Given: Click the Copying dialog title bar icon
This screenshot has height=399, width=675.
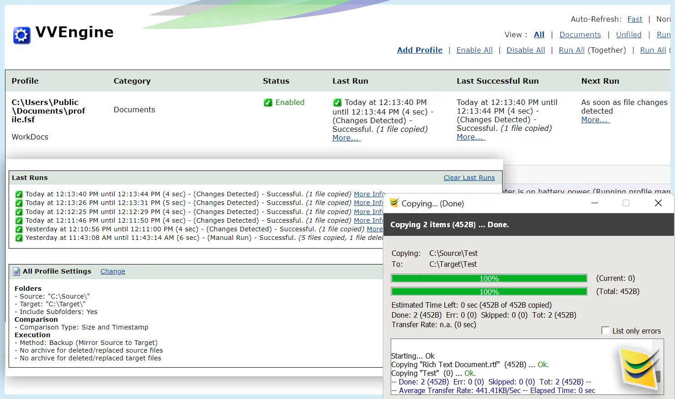Looking at the screenshot, I should (x=394, y=203).
